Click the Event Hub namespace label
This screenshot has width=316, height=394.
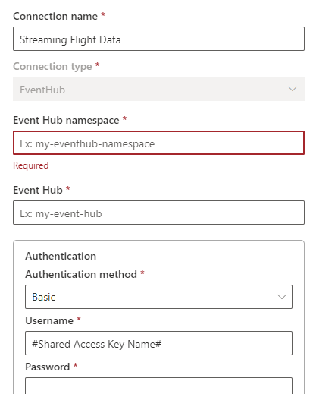(x=66, y=120)
